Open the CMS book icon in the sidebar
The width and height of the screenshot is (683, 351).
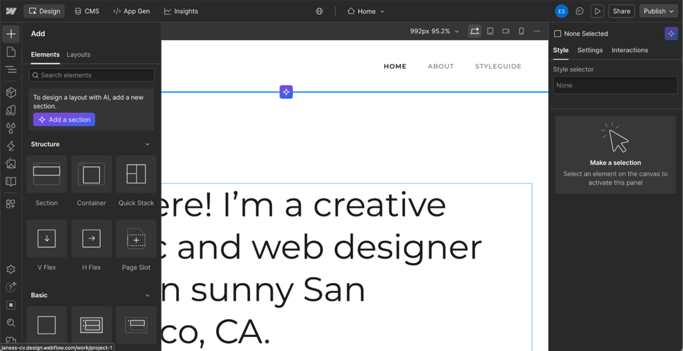point(11,181)
